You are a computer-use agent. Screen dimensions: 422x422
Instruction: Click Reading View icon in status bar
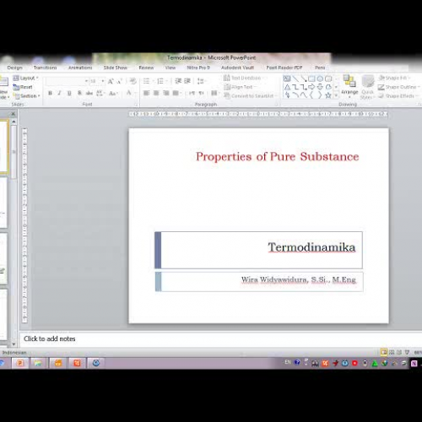[x=399, y=352]
